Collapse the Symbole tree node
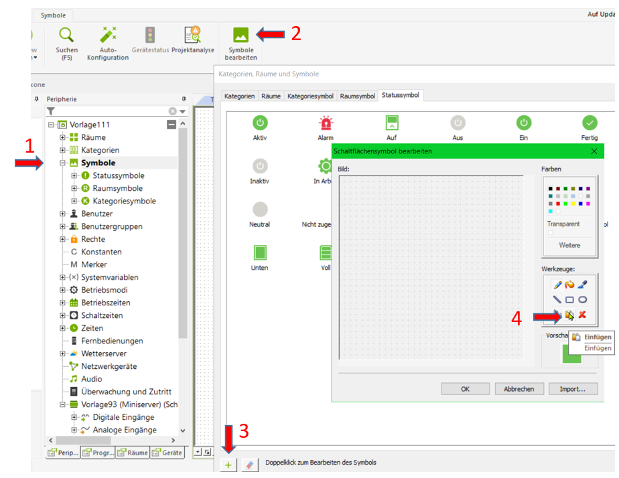 pos(62,163)
